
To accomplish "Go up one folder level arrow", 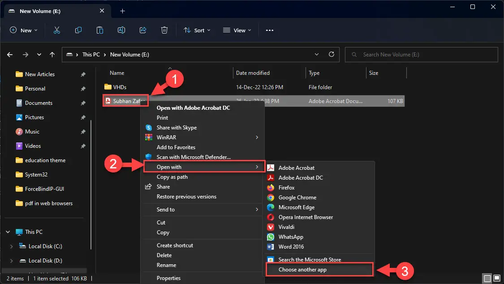I will tap(52, 55).
